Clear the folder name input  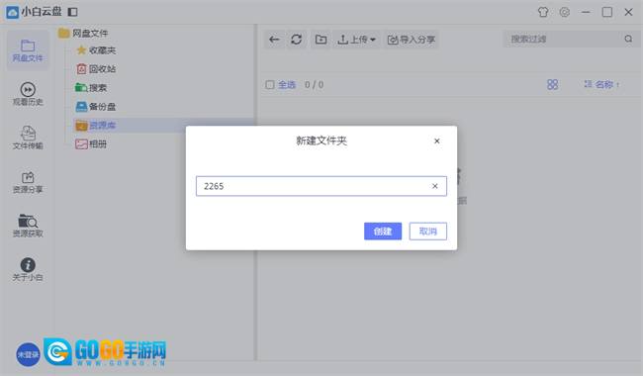coord(434,186)
